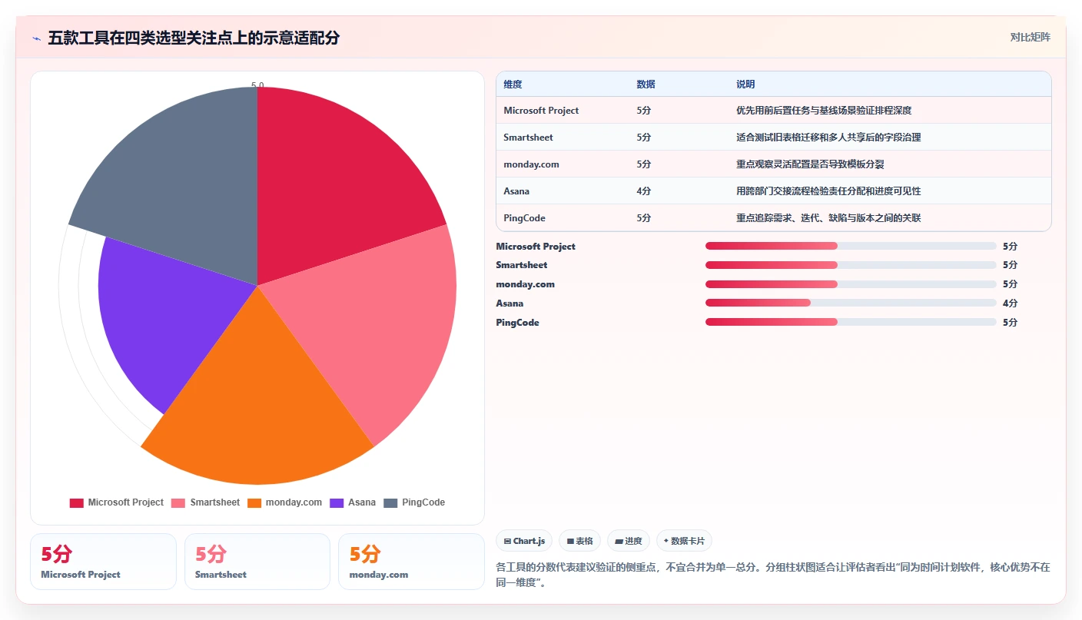This screenshot has height=620, width=1082.
Task: Click the Chart.js tag chip
Action: click(x=524, y=541)
